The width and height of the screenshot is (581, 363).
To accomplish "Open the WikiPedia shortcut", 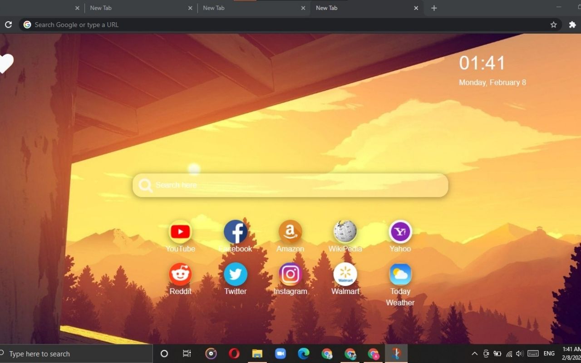I will click(345, 231).
